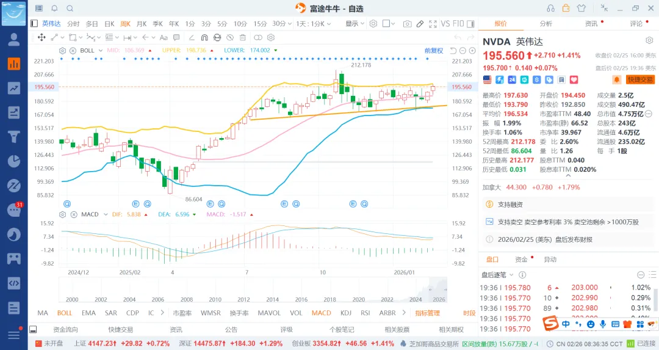Viewport: 659px width, 350px height.
Task: Select the pencil drawing tool
Action: coord(420,24)
